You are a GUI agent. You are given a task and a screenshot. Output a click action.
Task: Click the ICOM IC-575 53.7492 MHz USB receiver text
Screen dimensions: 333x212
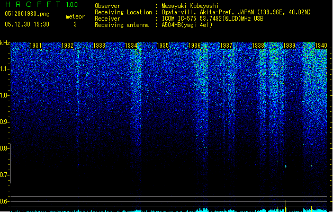click(212, 19)
